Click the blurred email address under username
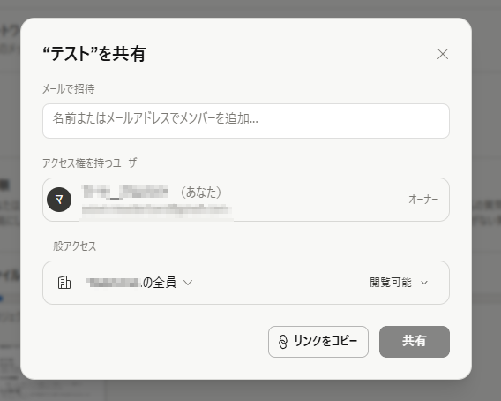 coord(157,210)
